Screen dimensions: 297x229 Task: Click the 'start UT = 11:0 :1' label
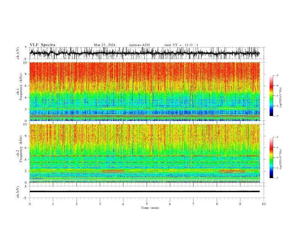181,45
